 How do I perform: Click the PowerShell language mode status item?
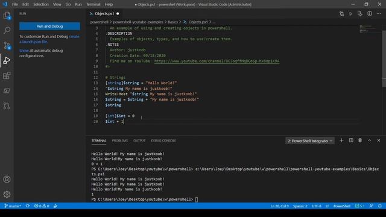pos(342,206)
